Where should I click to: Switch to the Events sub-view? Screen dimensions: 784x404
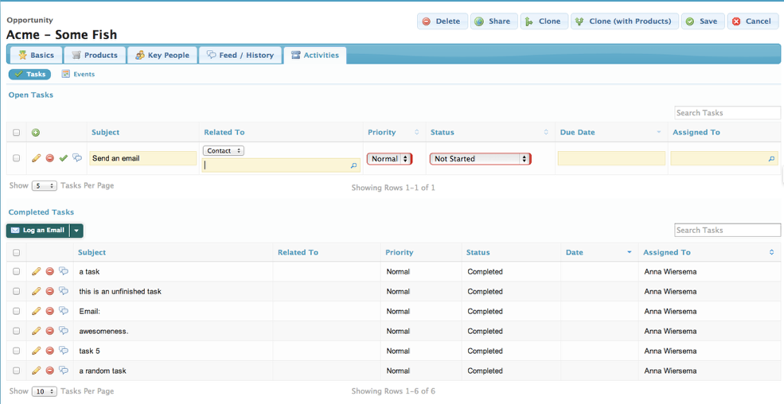point(78,74)
